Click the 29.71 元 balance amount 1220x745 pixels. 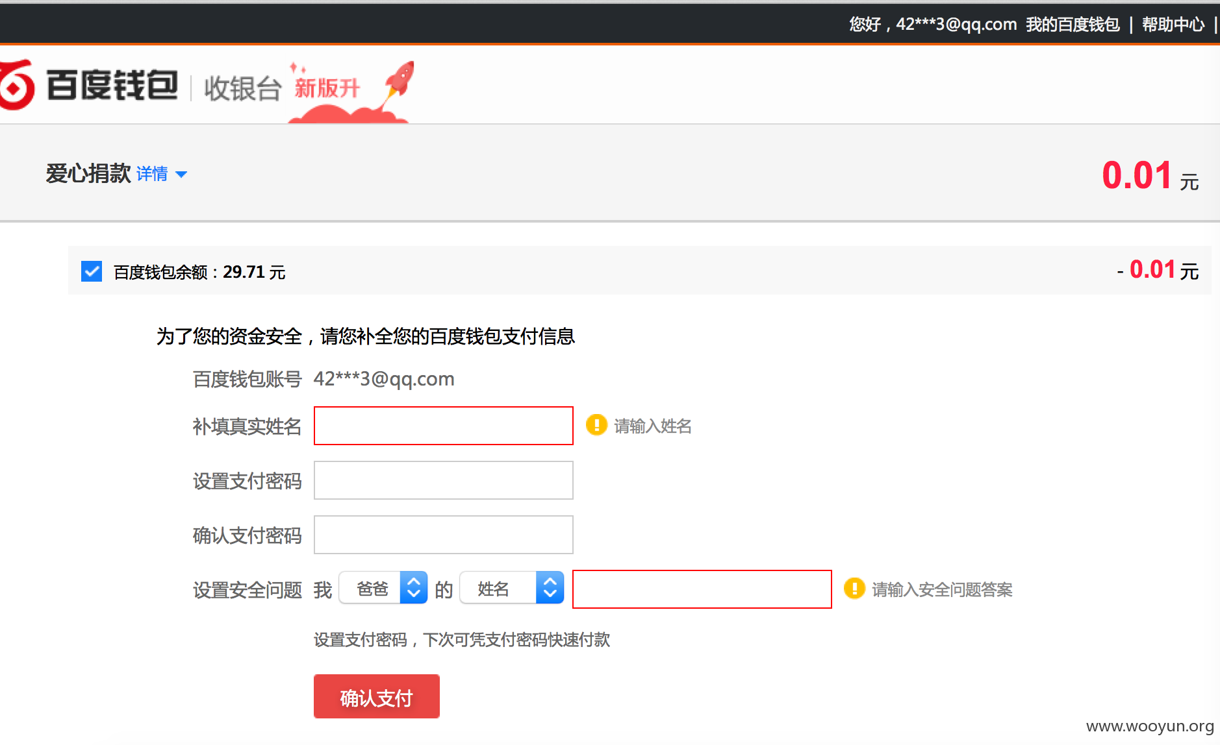coord(254,272)
